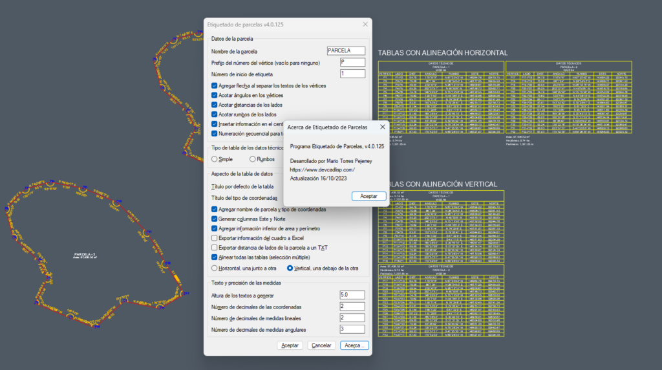This screenshot has width=662, height=370.
Task: Uncheck Generar columnas Este y Norte
Action: click(x=215, y=219)
